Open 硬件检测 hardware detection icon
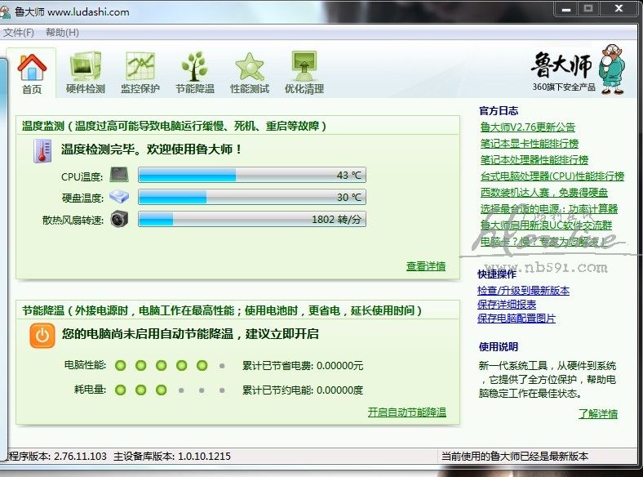This screenshot has width=643, height=477. (x=85, y=72)
